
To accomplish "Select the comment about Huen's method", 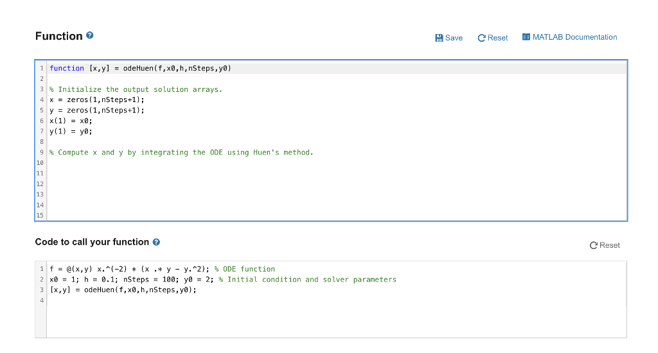I will 181,152.
